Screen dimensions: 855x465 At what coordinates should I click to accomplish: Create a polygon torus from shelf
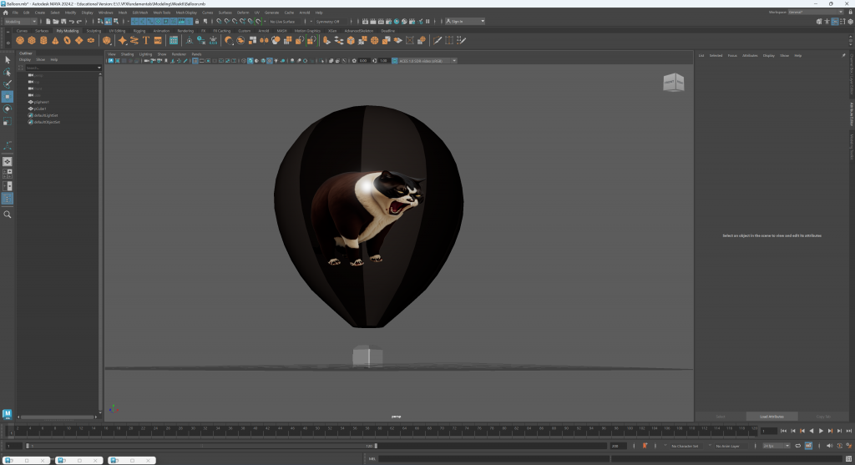pyautogui.click(x=67, y=40)
